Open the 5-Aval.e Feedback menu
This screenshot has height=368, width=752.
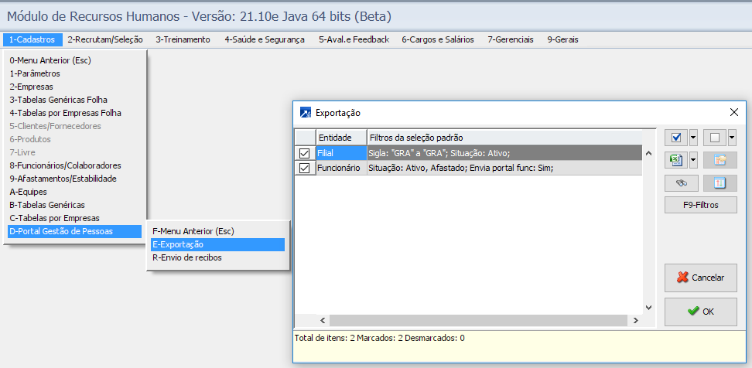[x=354, y=39]
